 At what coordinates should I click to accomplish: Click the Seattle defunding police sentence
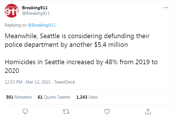(x=77, y=40)
